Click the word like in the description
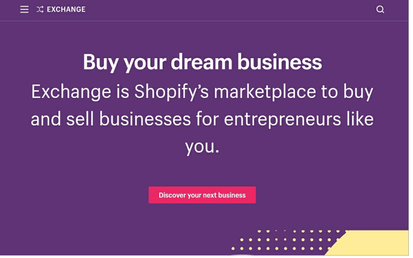This screenshot has height=258, width=413. point(360,119)
